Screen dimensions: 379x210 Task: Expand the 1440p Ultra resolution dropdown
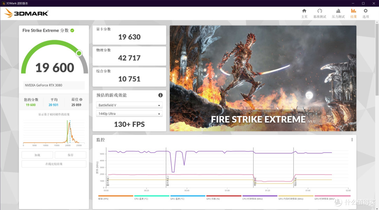coord(129,114)
